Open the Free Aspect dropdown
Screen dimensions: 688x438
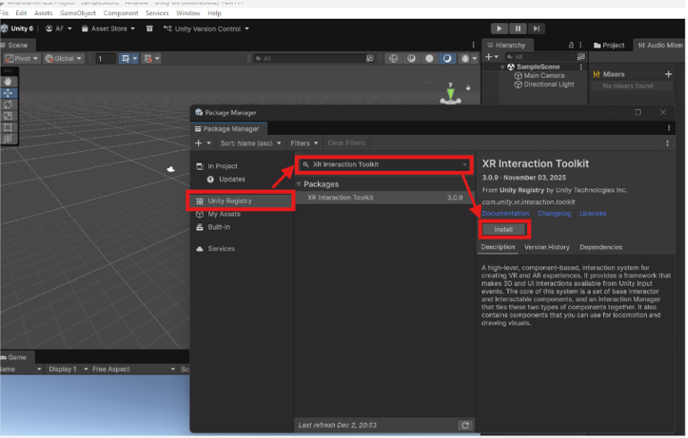[134, 369]
